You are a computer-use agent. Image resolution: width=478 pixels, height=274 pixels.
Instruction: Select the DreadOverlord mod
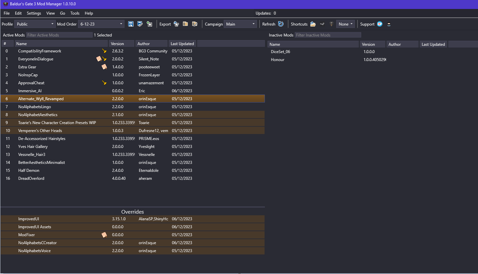pos(133,178)
